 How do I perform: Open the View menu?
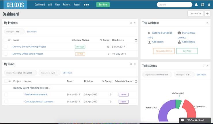[57, 5]
